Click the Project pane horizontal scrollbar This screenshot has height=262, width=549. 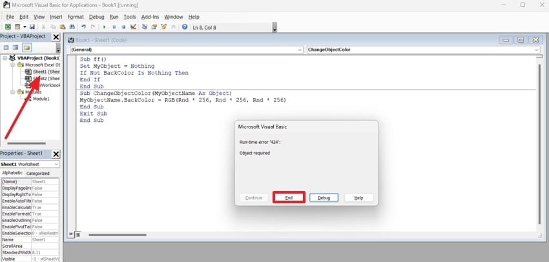(26, 143)
